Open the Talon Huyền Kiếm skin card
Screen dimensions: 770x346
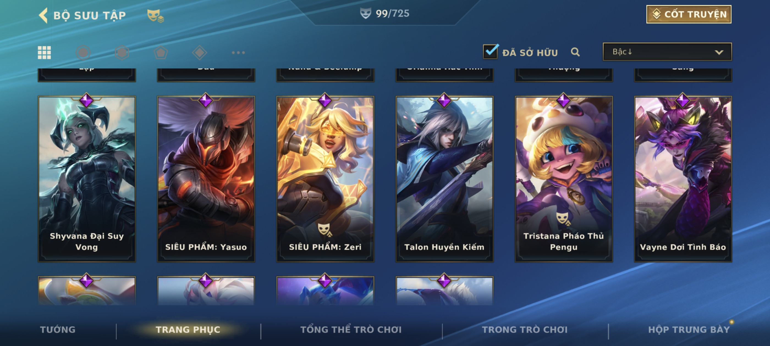point(444,179)
